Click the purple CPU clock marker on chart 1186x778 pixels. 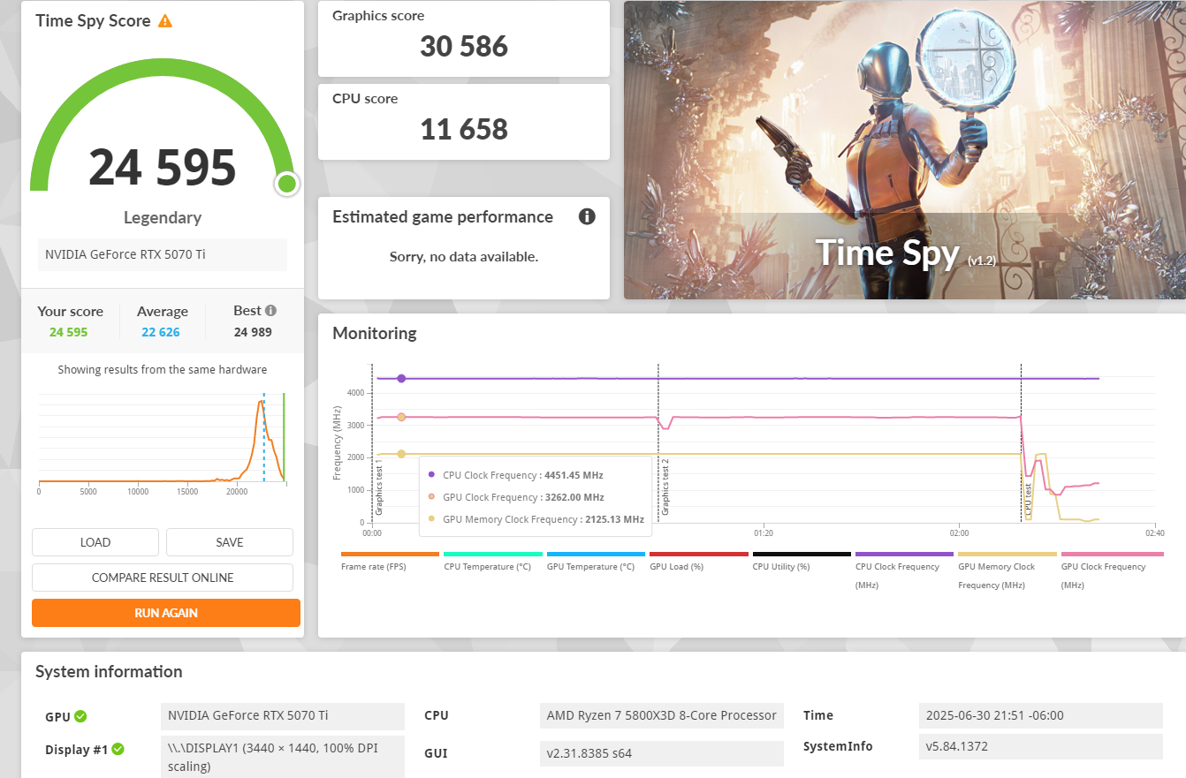pos(401,378)
